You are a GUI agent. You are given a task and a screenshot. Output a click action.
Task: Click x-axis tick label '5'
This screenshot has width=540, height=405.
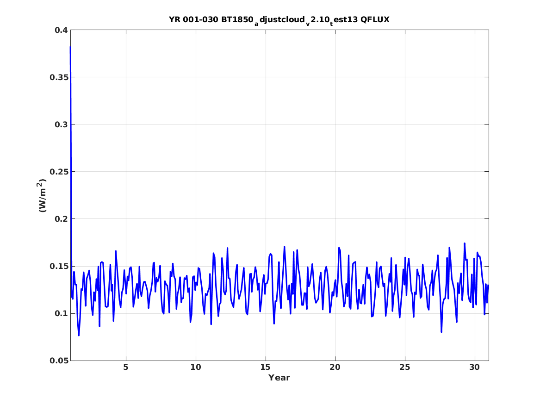(x=126, y=368)
